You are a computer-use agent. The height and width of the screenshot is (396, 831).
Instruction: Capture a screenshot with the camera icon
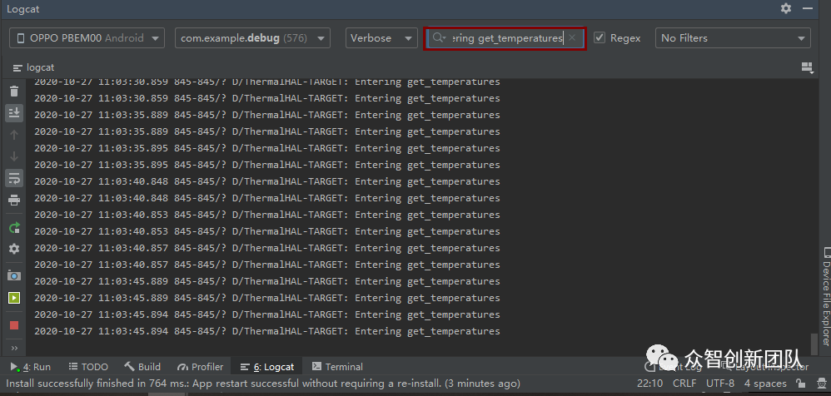14,276
